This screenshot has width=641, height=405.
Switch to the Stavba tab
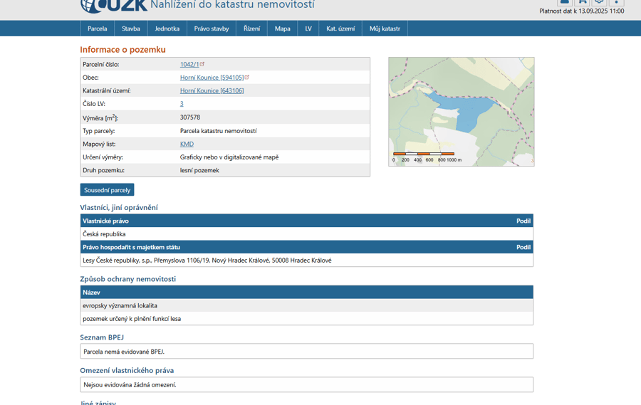[x=130, y=28]
